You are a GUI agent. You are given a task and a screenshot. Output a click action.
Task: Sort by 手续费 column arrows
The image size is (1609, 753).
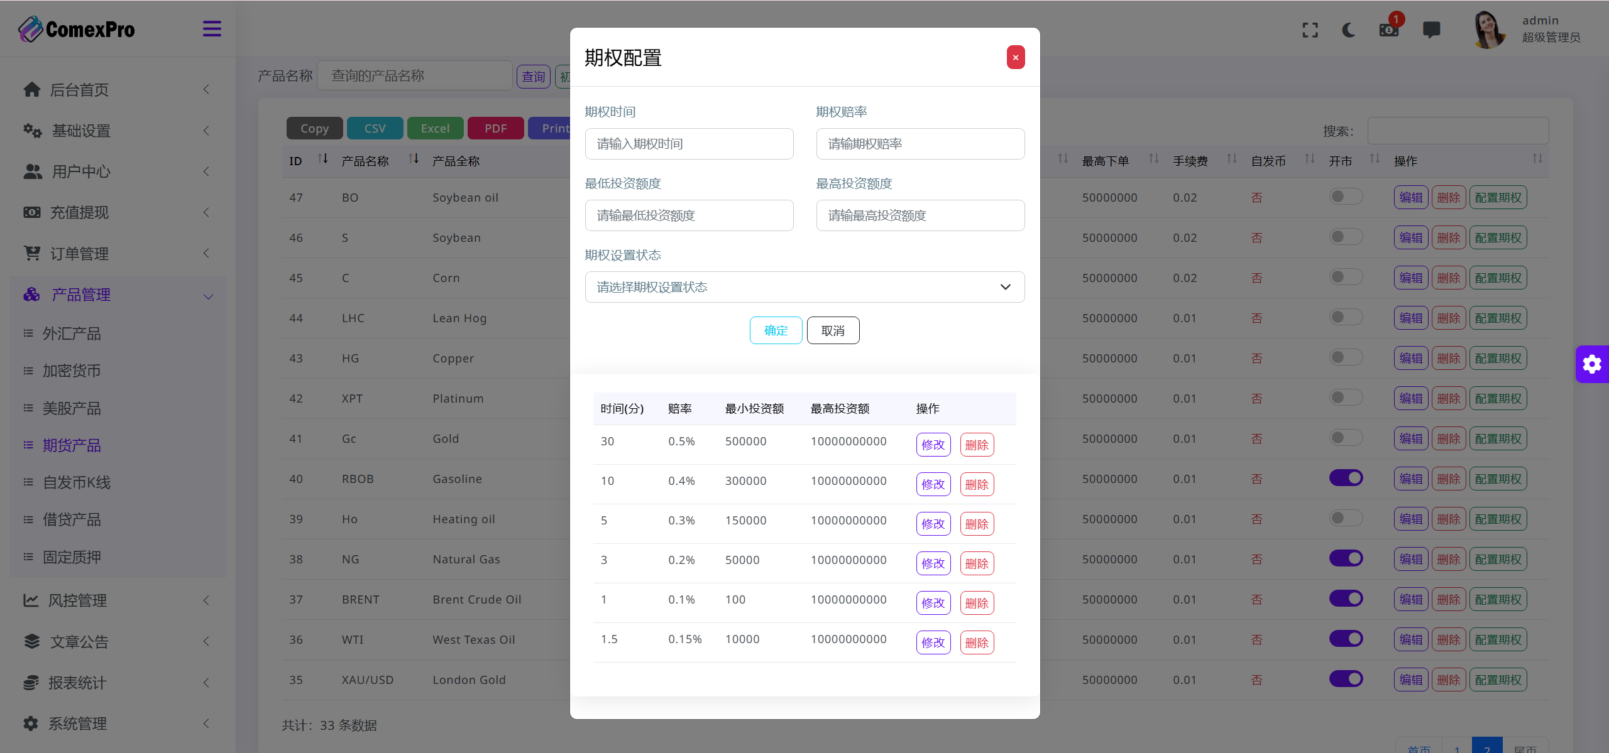tap(1232, 159)
